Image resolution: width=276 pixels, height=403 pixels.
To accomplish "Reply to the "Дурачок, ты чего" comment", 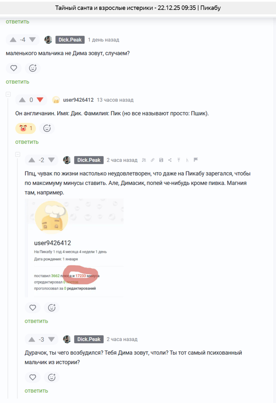I will coord(36,391).
